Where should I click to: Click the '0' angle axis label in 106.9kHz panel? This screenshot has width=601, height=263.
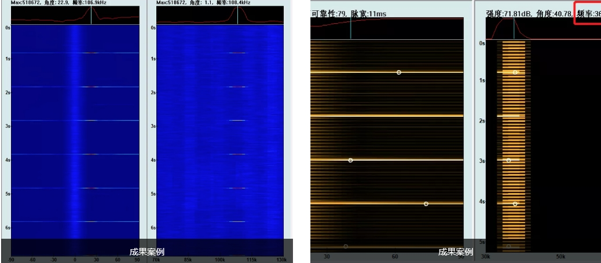(x=75, y=260)
